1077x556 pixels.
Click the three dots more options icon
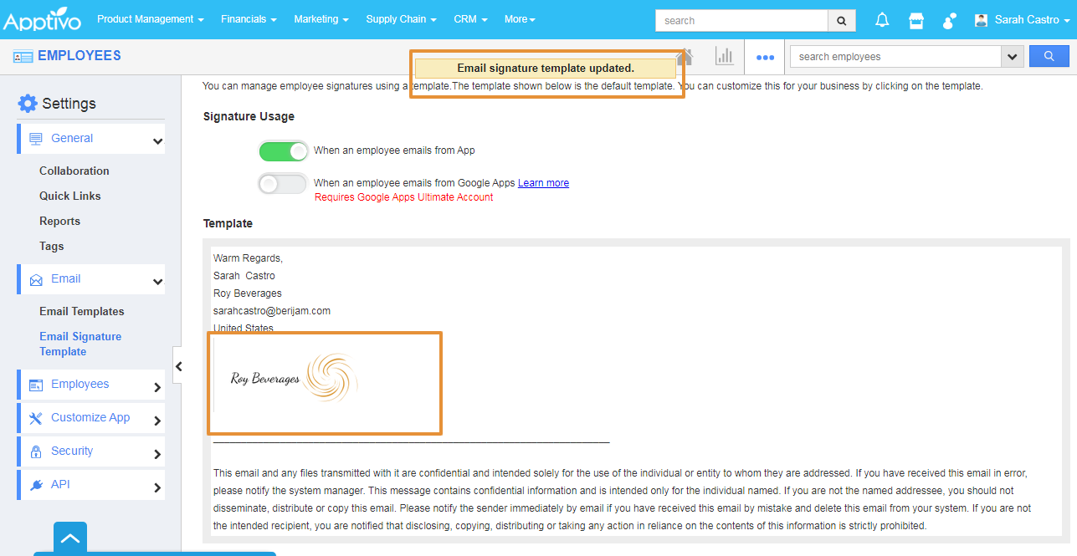pos(765,58)
